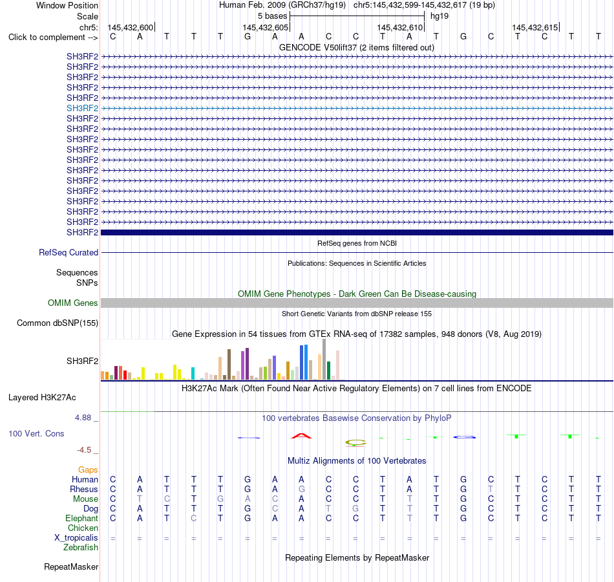Click the faded G in Dog row
This screenshot has height=582, width=614.
click(x=355, y=509)
